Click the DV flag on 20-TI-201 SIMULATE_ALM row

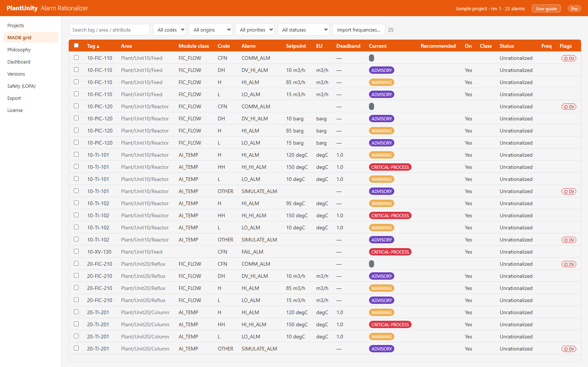[x=569, y=349]
